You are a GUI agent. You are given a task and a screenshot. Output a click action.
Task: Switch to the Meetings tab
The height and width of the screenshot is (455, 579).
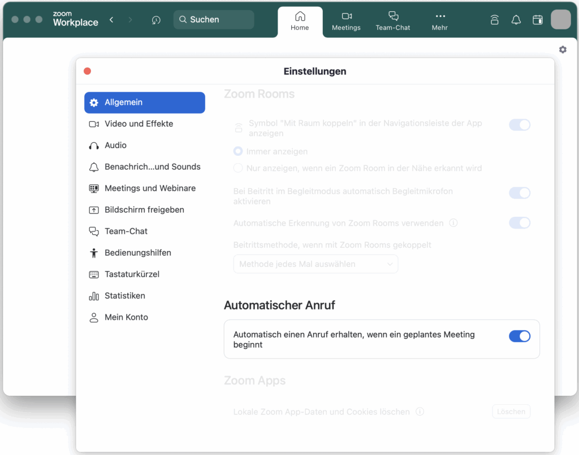click(346, 21)
